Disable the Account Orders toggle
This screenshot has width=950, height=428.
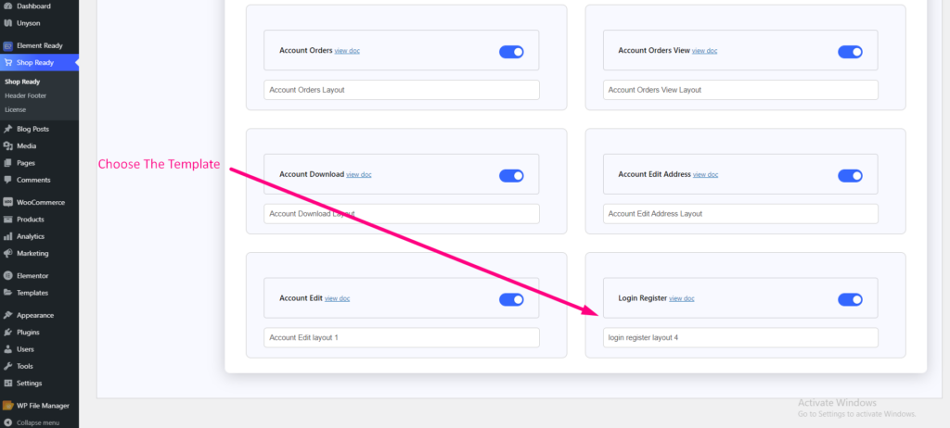(x=511, y=52)
